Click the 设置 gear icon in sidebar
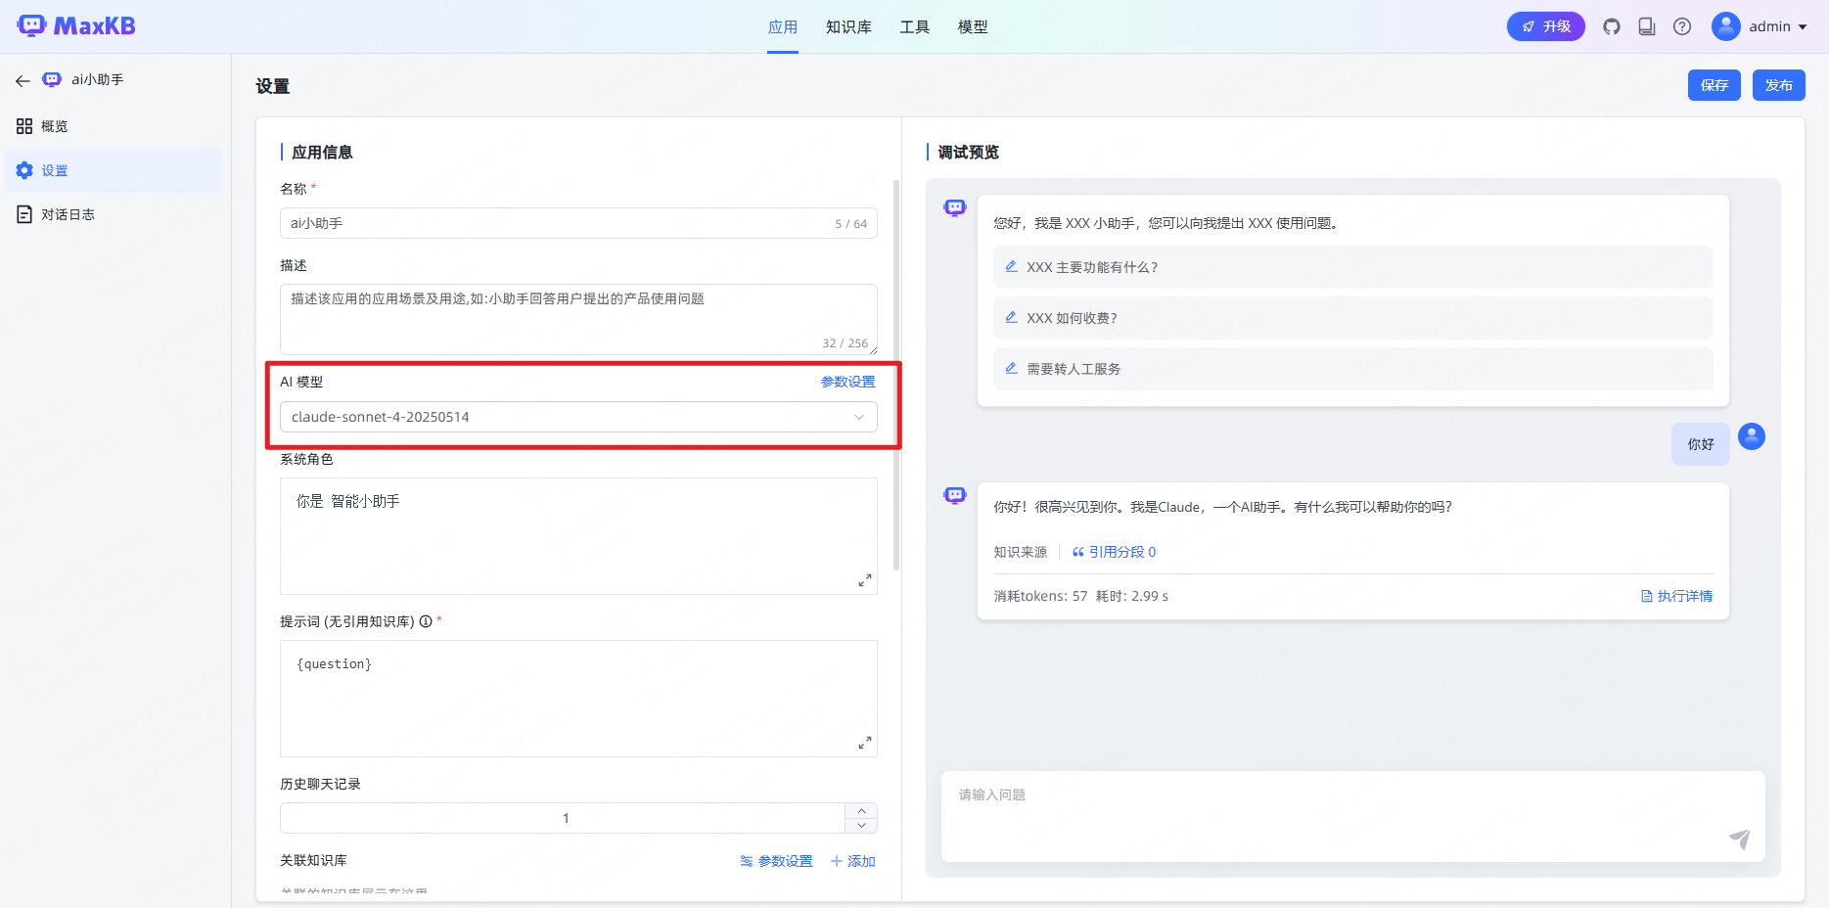This screenshot has height=908, width=1829. coord(24,170)
